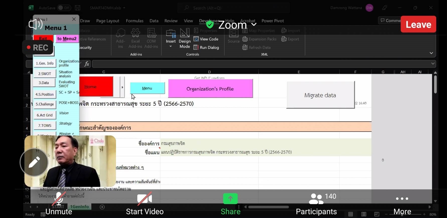Click 4.S.Position in Menu 1 form

pos(45,94)
